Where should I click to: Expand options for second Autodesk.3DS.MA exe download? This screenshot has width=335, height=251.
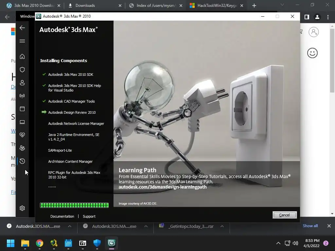point(146,226)
